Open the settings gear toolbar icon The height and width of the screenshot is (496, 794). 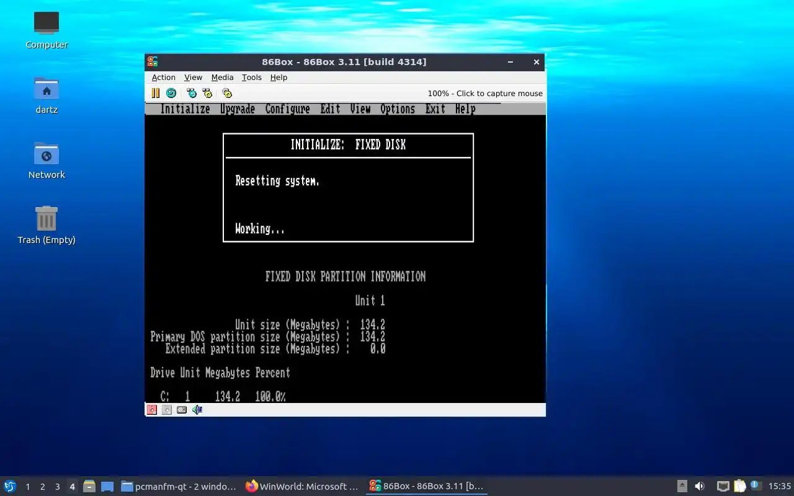(227, 93)
